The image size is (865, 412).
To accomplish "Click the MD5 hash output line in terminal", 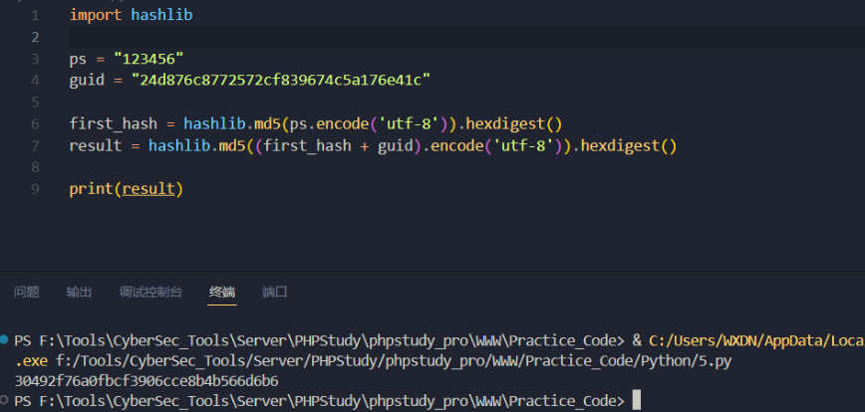I will tap(146, 381).
